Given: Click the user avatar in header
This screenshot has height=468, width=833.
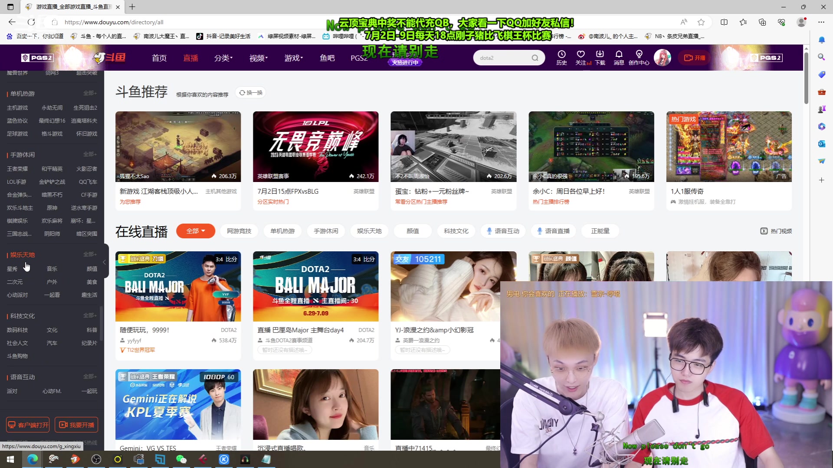Looking at the screenshot, I should tap(662, 58).
